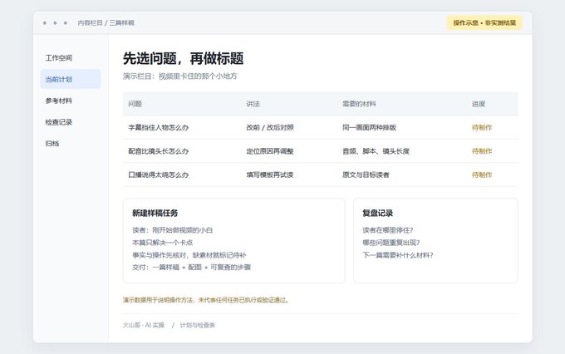Viewport: 565px width, 354px height.
Task: Click the cell 改前 / 改后对照
Action: pos(270,127)
